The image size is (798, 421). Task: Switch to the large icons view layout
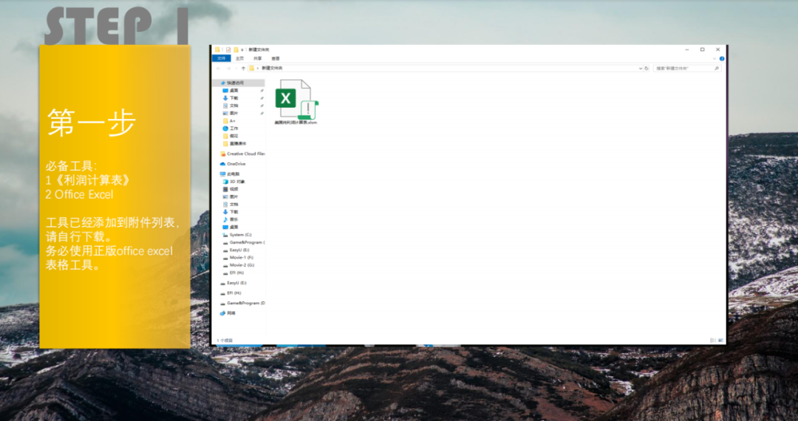pyautogui.click(x=720, y=340)
